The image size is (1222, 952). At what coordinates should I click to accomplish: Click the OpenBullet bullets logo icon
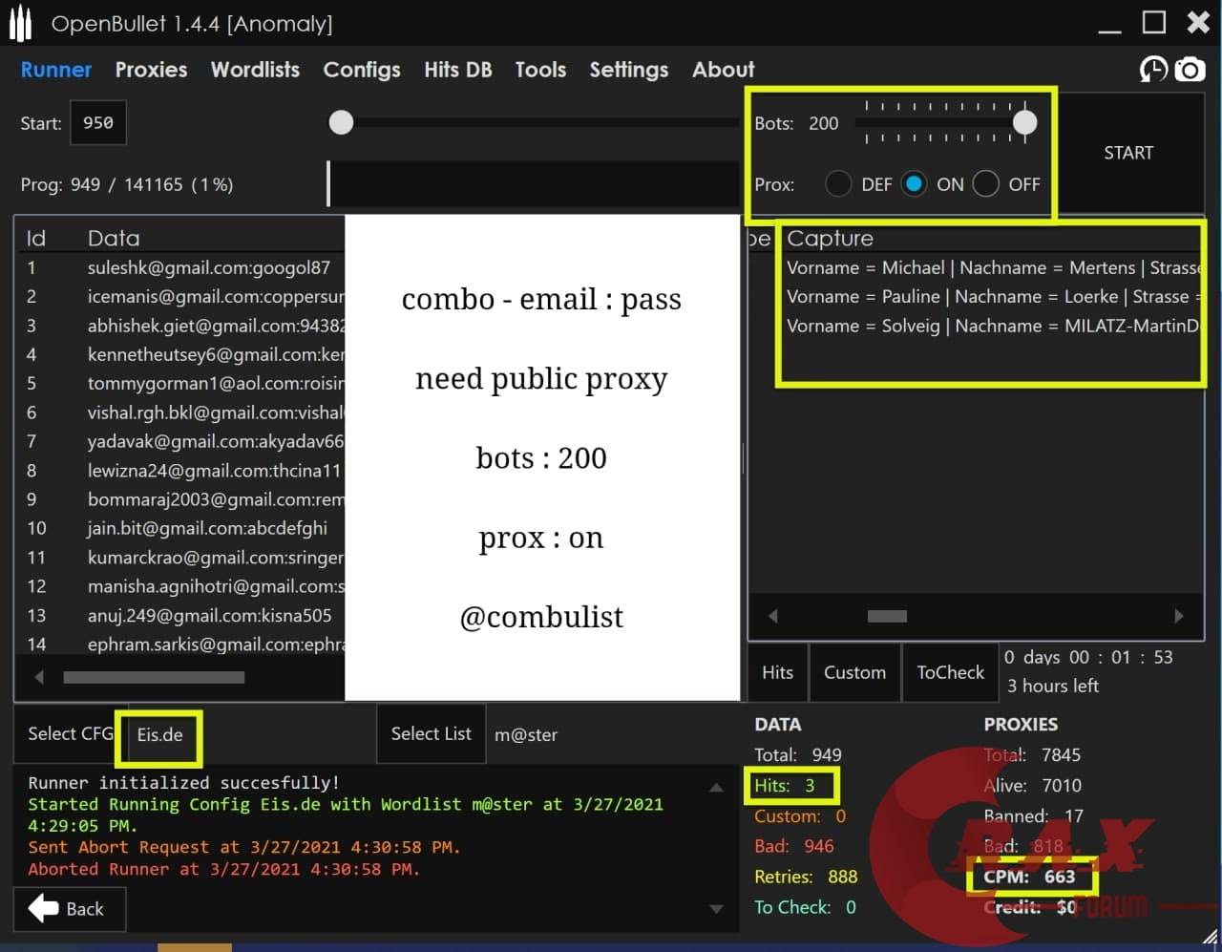pyautogui.click(x=20, y=24)
